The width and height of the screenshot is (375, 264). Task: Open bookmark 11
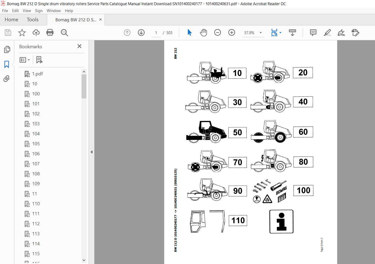click(35, 194)
